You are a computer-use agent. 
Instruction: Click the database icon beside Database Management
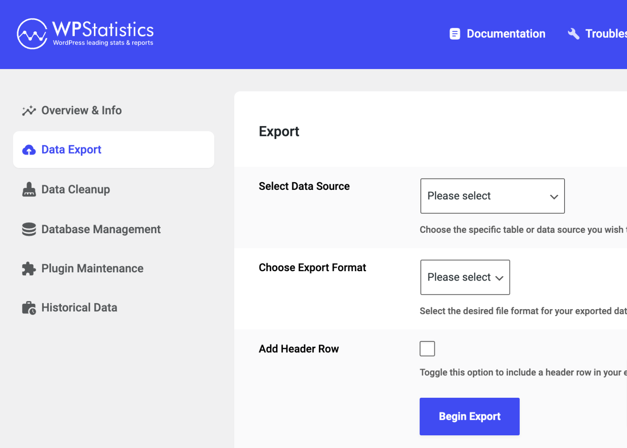click(x=28, y=229)
